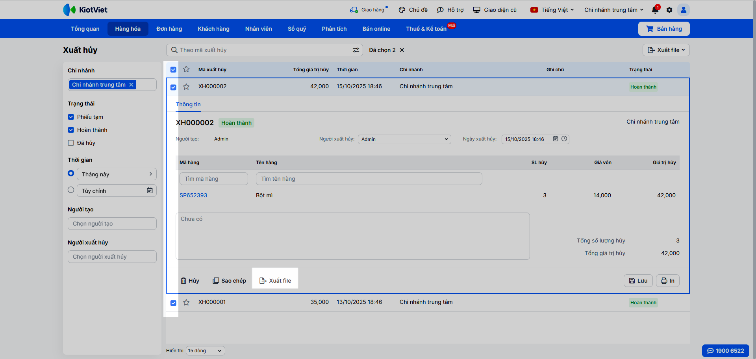Select Tháng này radio option

tap(71, 173)
